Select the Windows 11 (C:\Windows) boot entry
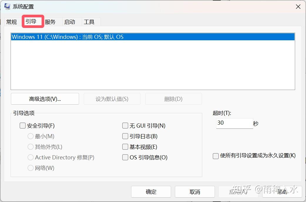The width and height of the screenshot is (306, 202). coord(153,37)
